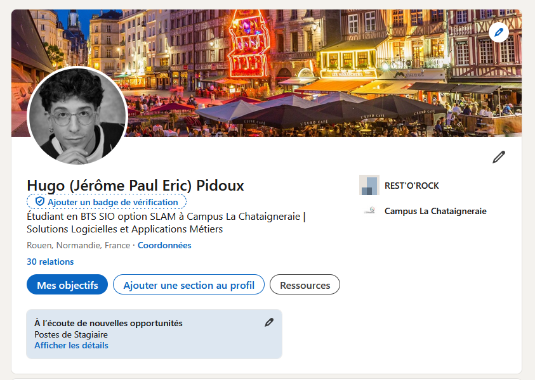The image size is (535, 380).
Task: Open the 'Mes objectifs' button
Action: pos(67,285)
